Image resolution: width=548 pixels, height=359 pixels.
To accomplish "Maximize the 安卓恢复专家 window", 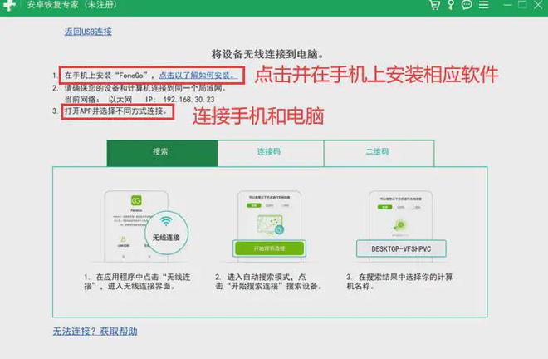I will click(522, 4).
